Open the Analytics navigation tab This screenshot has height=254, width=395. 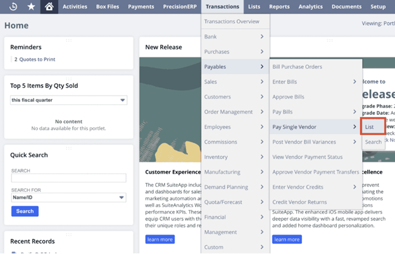310,6
